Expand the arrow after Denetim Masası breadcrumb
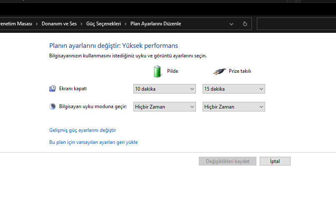This screenshot has height=205, width=336. coord(37,24)
